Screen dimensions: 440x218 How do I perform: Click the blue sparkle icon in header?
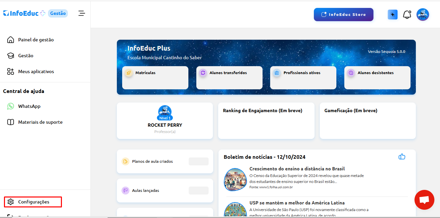pos(393,15)
